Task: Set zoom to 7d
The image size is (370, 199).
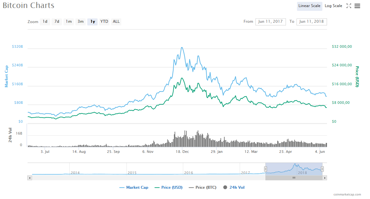Action: click(x=57, y=22)
